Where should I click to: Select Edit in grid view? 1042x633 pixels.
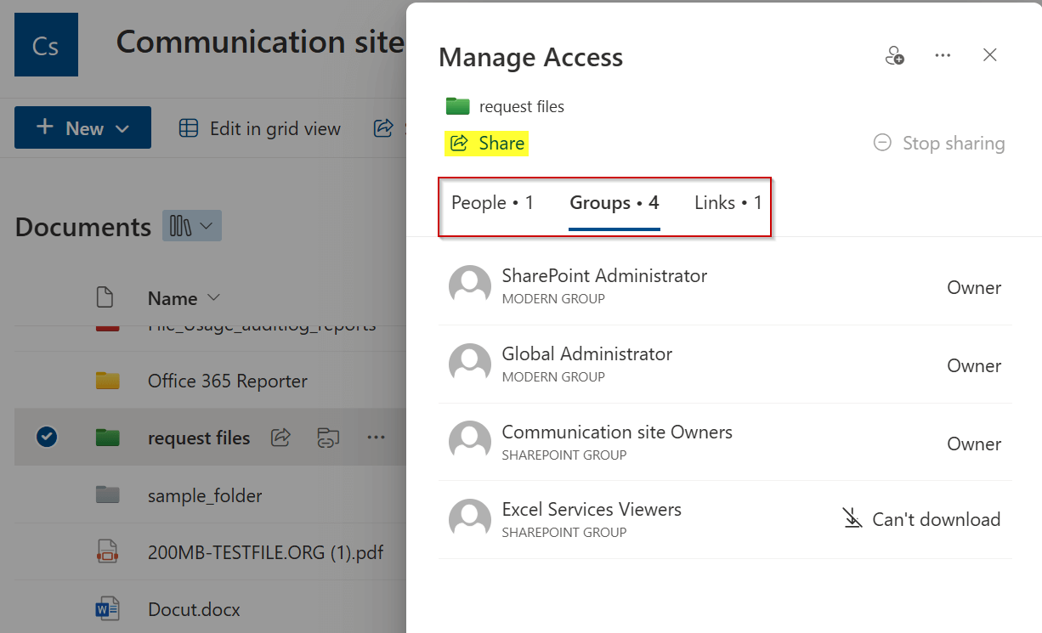[x=259, y=127]
